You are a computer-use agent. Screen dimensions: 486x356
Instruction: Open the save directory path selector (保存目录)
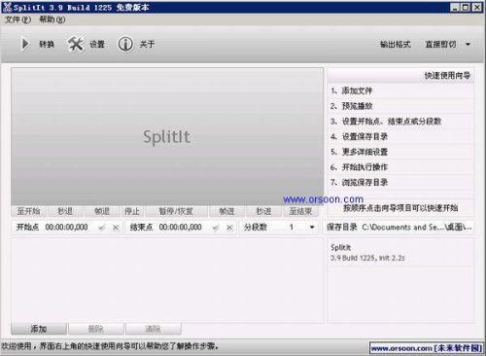tap(399, 227)
